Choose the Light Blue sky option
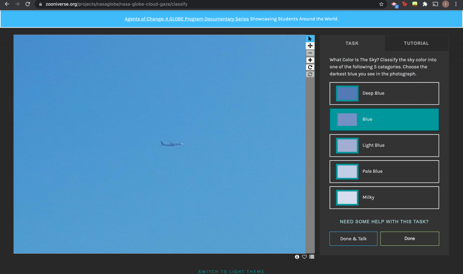 [384, 145]
